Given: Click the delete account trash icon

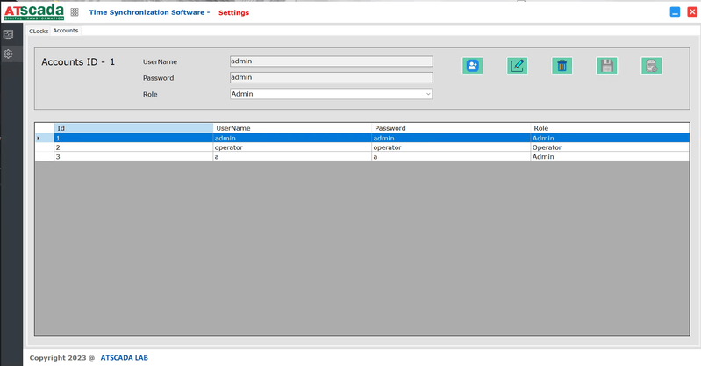Looking at the screenshot, I should 562,66.
